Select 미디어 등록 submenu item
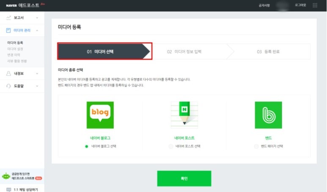 tap(15, 43)
